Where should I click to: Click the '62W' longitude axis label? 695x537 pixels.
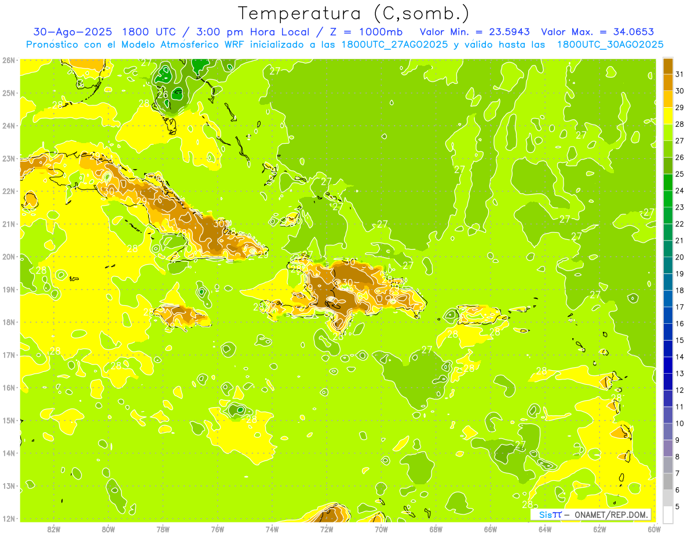click(x=599, y=529)
